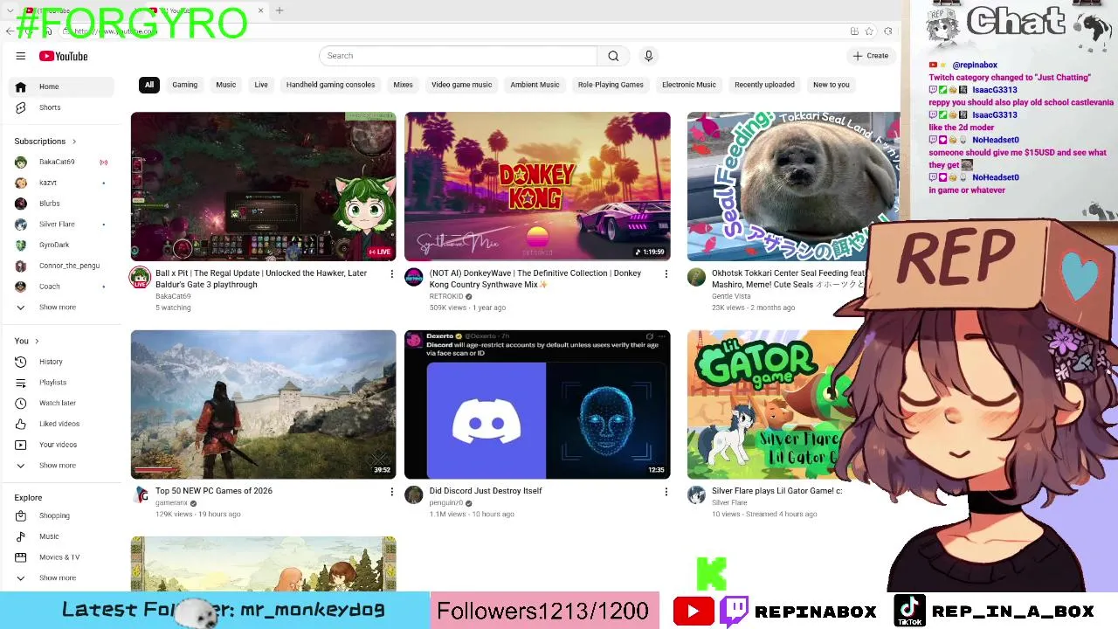Click the search magnifier button
This screenshot has width=1118, height=629.
(x=613, y=56)
